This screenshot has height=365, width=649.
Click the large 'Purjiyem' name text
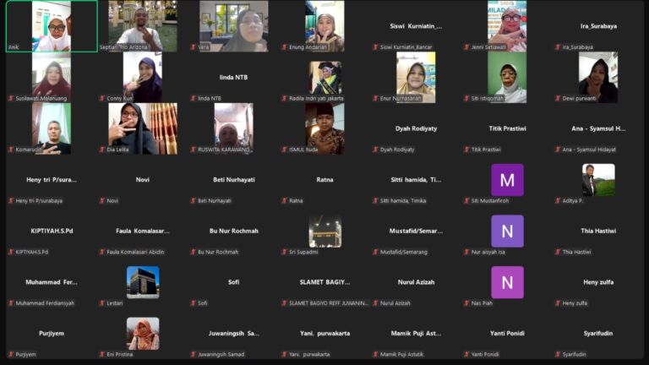click(52, 333)
